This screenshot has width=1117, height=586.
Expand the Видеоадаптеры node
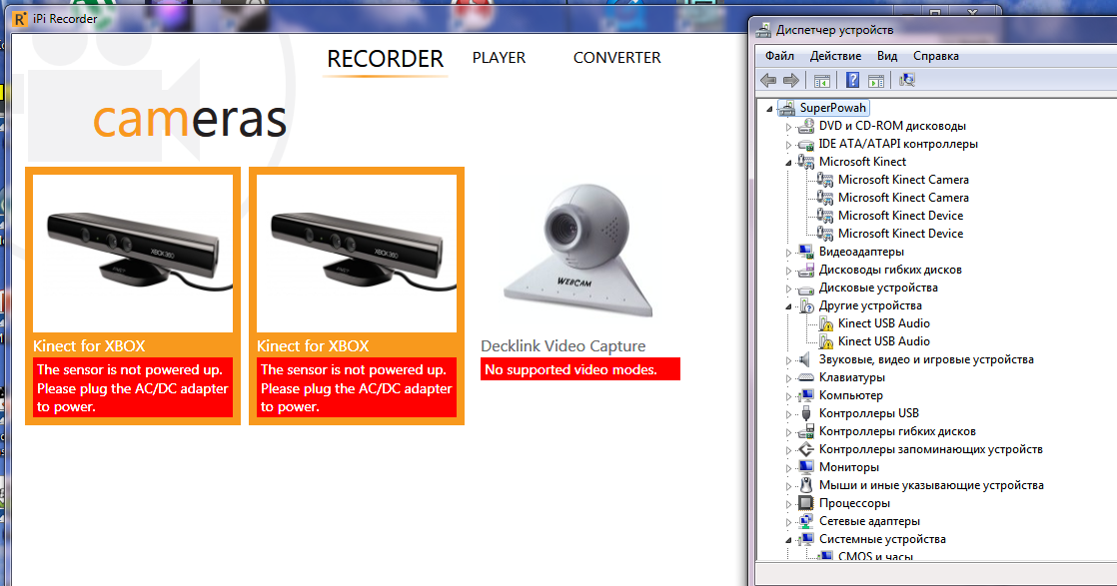(788, 252)
